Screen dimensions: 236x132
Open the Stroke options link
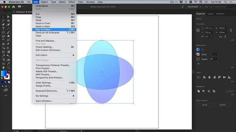tap(204, 54)
